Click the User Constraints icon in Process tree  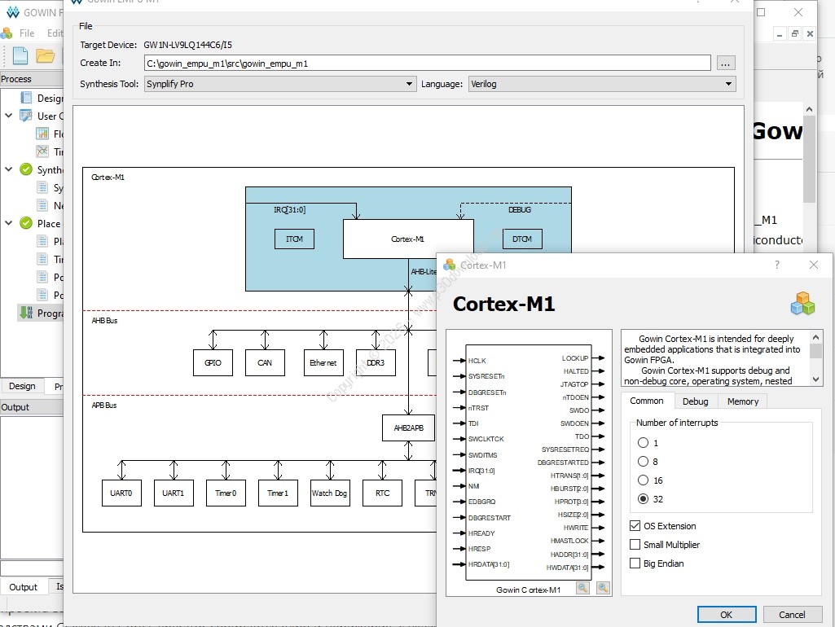click(x=26, y=116)
